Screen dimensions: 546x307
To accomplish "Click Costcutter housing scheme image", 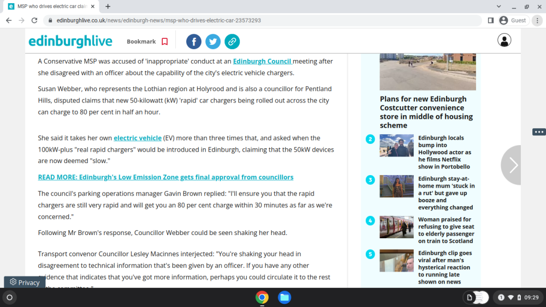I will [428, 71].
